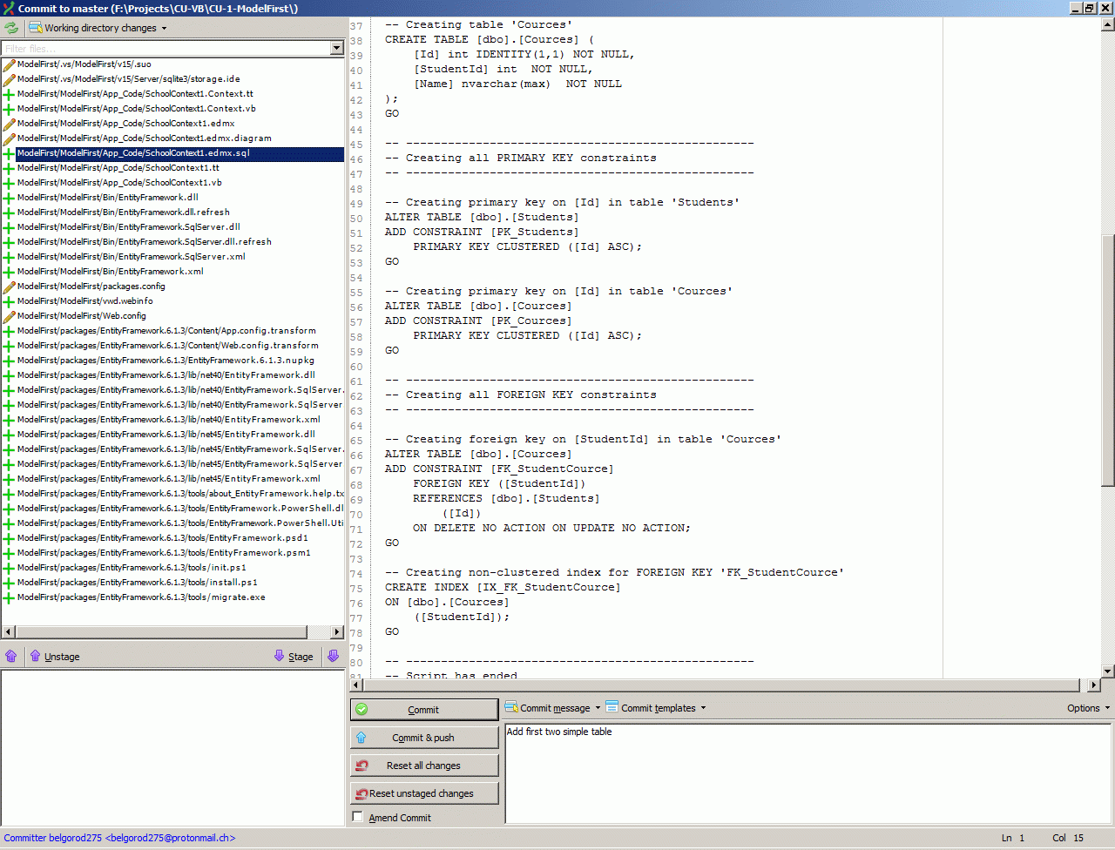Expand the Filter files combo box arrow
Image resolution: width=1115 pixels, height=850 pixels.
337,48
